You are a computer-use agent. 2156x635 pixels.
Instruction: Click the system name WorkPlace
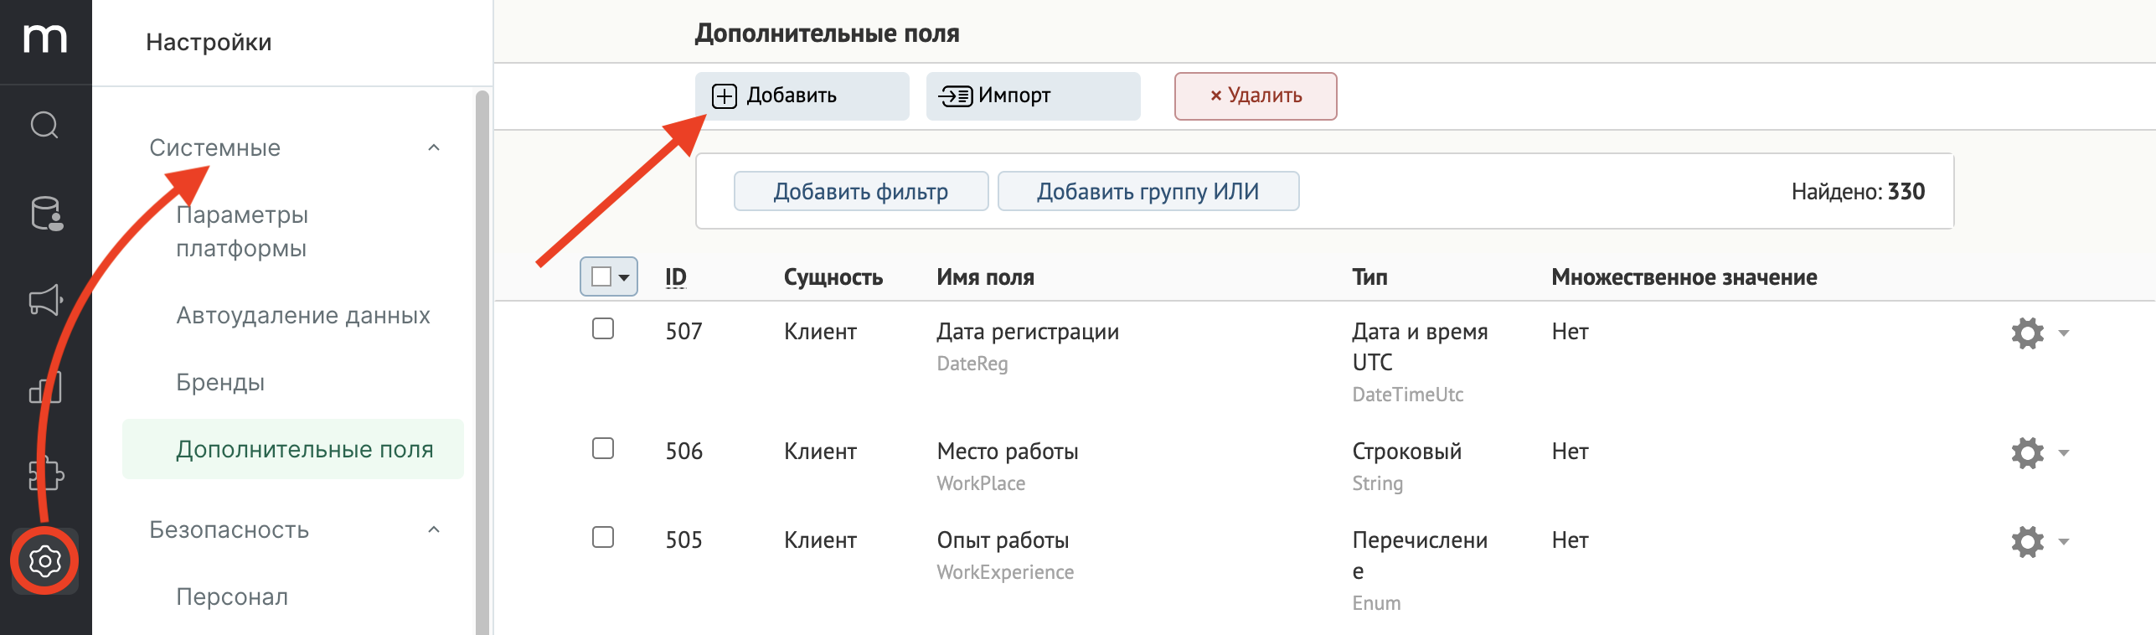tap(981, 483)
